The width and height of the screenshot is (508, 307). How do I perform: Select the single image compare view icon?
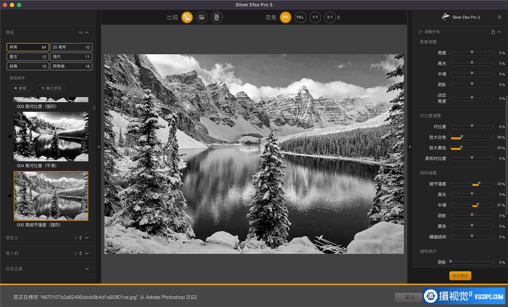pyautogui.click(x=187, y=17)
